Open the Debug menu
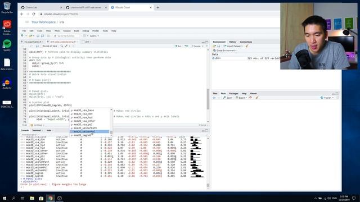The height and width of the screenshot is (202, 360). [x=85, y=31]
